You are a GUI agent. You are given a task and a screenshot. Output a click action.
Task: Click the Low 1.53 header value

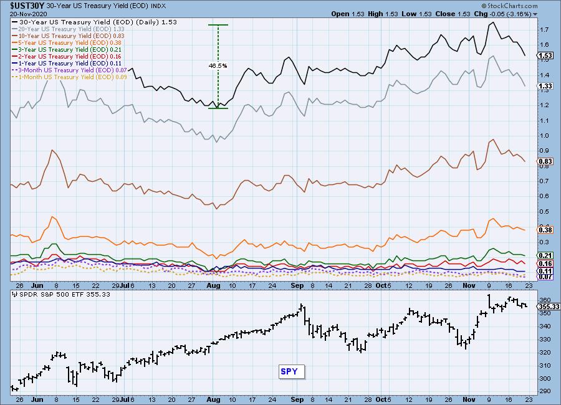click(x=416, y=14)
